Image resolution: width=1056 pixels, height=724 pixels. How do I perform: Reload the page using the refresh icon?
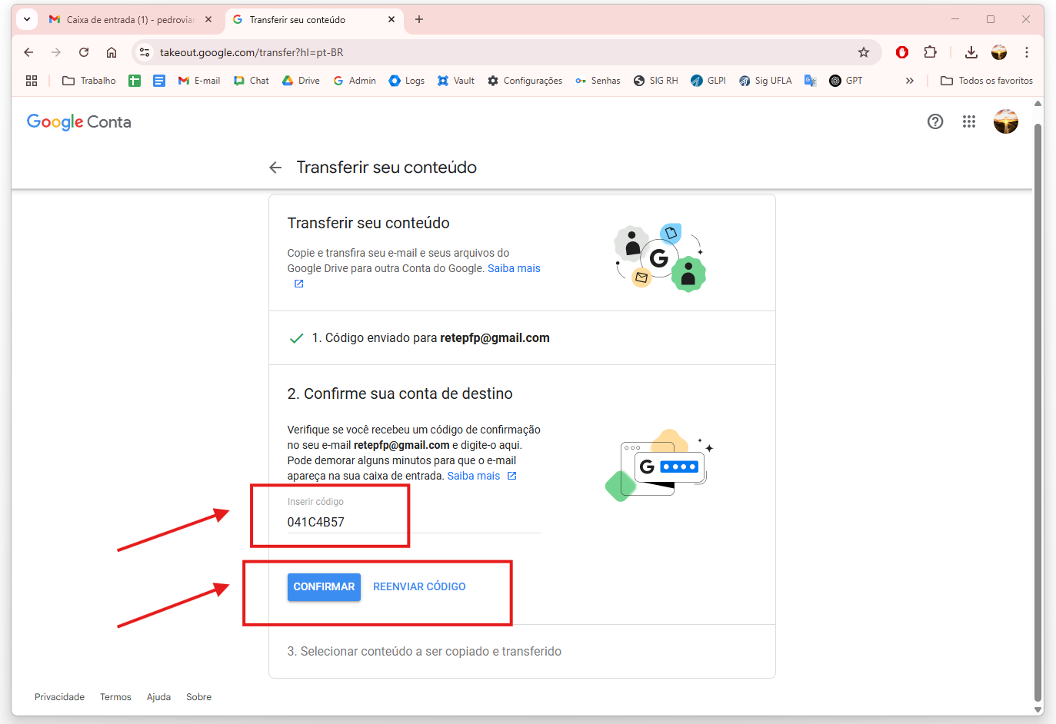[x=84, y=52]
